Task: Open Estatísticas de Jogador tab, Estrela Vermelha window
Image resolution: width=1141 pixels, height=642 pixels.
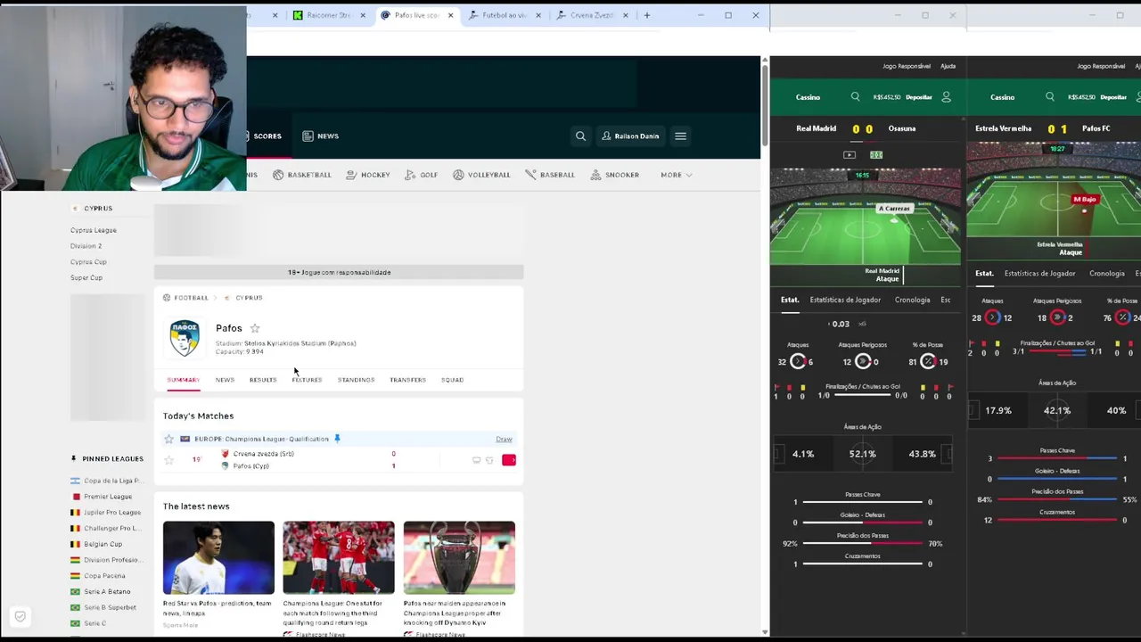Action: (1039, 274)
